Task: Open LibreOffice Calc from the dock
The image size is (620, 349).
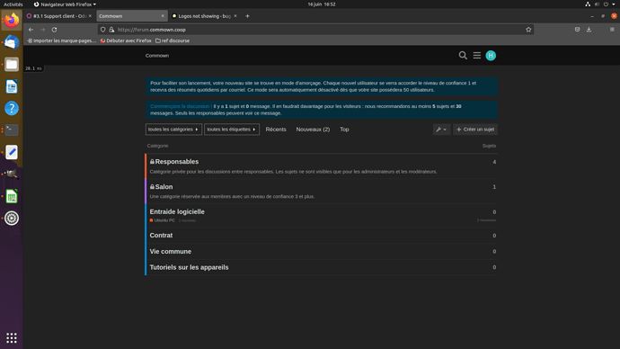Action: 12,196
